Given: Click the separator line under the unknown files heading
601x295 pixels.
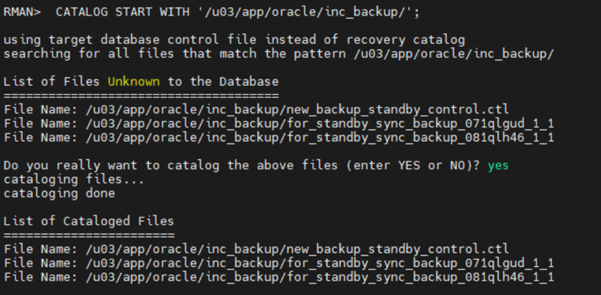Looking at the screenshot, I should pos(141,95).
